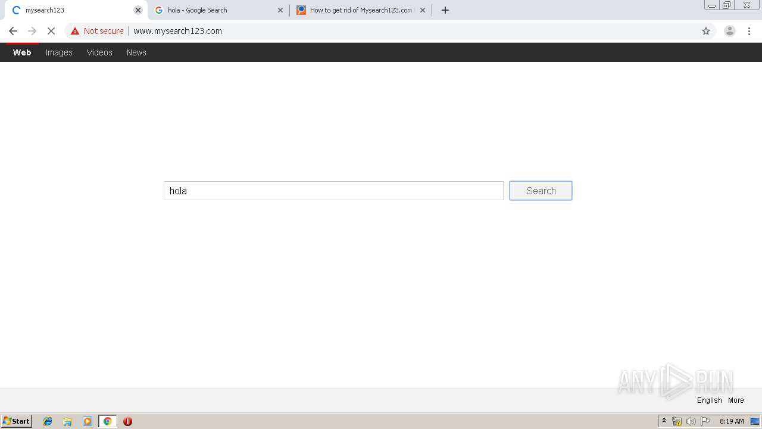Switch to News search category
Screen dimensions: 762x429
136,52
